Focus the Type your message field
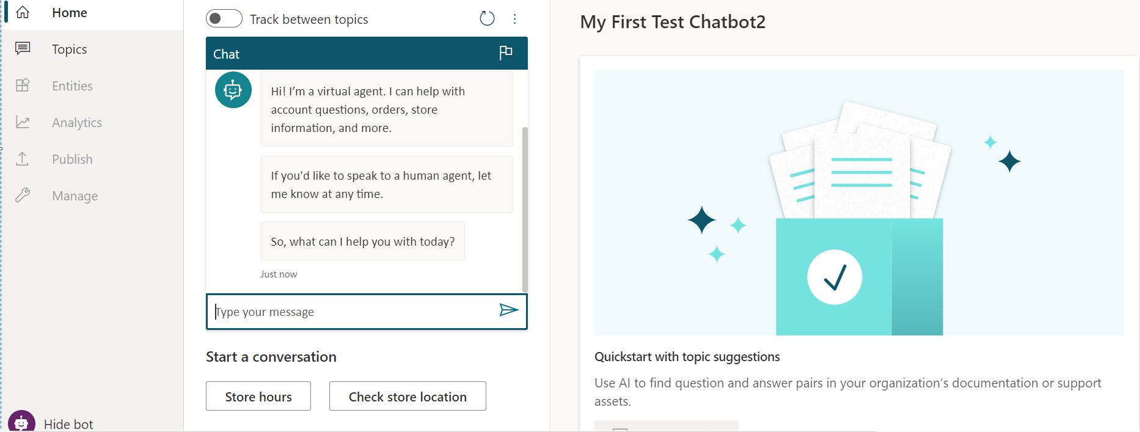The width and height of the screenshot is (1140, 432). [354, 312]
